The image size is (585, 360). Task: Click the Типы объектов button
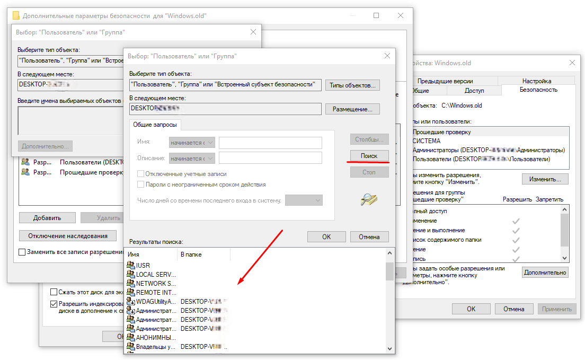pyautogui.click(x=352, y=85)
